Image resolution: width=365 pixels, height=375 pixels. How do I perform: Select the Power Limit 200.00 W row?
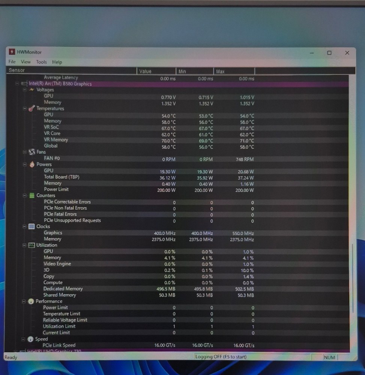click(x=177, y=190)
